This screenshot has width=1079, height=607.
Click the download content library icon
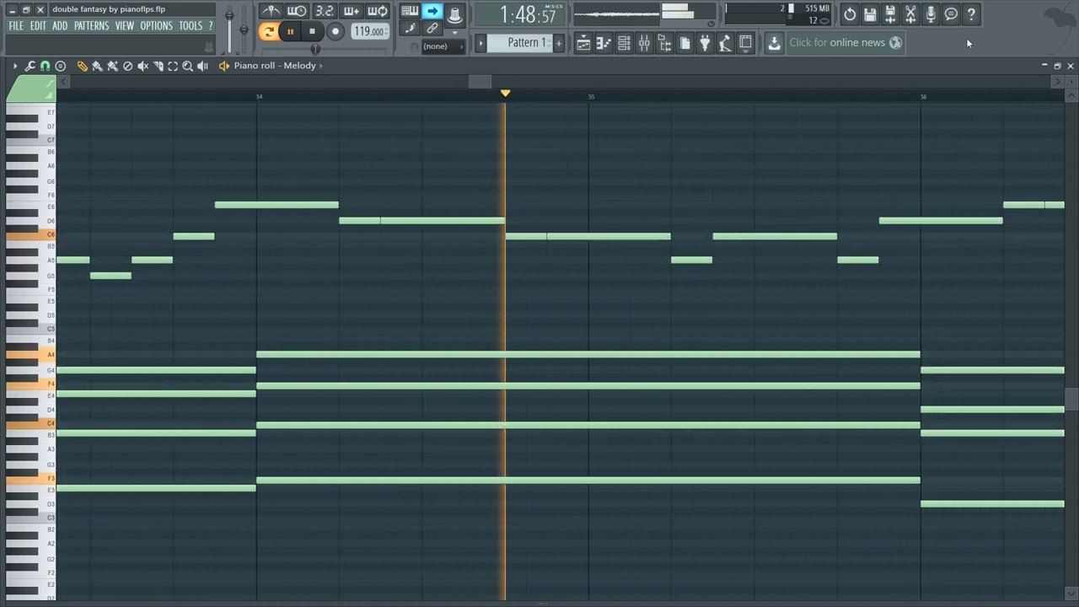tap(774, 43)
